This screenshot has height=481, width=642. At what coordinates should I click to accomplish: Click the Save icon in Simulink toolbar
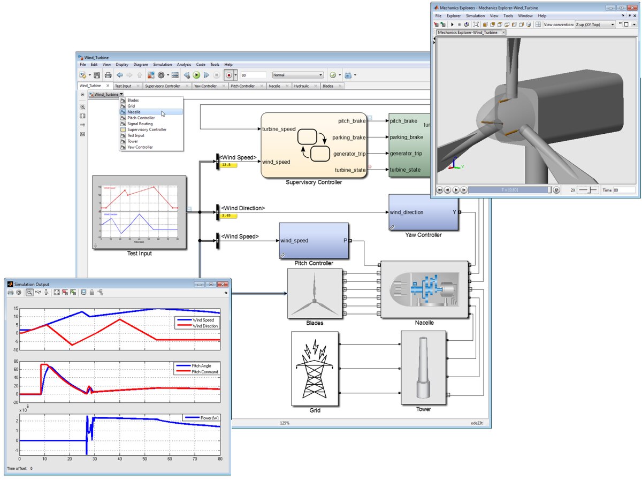[x=97, y=75]
